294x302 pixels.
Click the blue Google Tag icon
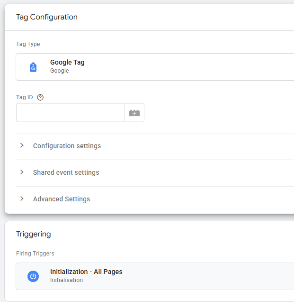33,67
